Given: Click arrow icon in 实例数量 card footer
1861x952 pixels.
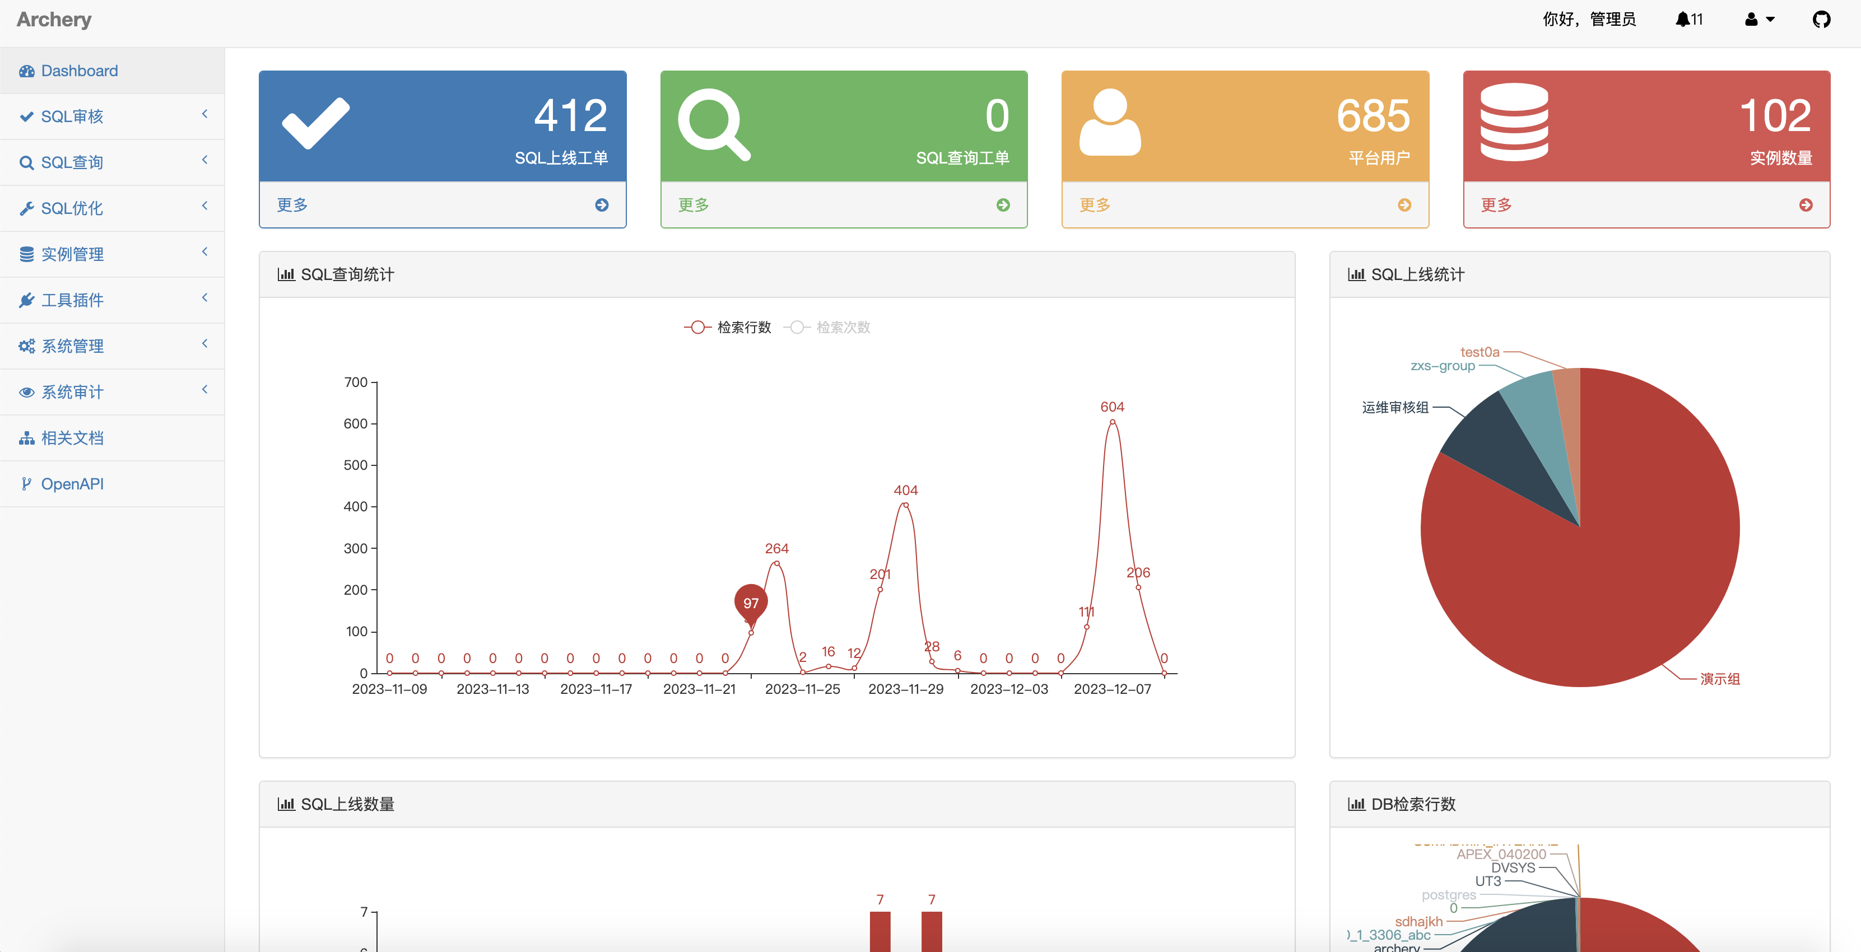Looking at the screenshot, I should pyautogui.click(x=1806, y=205).
